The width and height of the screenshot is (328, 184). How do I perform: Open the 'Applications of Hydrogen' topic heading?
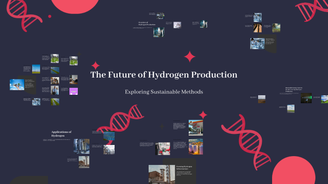click(x=61, y=134)
